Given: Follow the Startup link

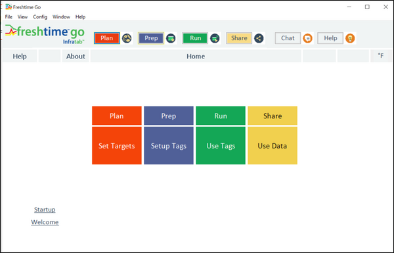Looking at the screenshot, I should pyautogui.click(x=45, y=210).
